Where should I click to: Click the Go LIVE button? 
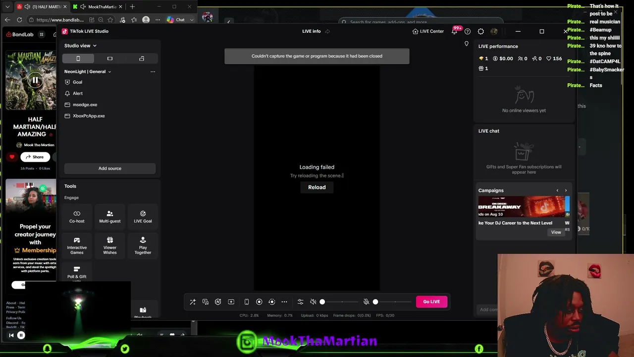[x=431, y=301]
